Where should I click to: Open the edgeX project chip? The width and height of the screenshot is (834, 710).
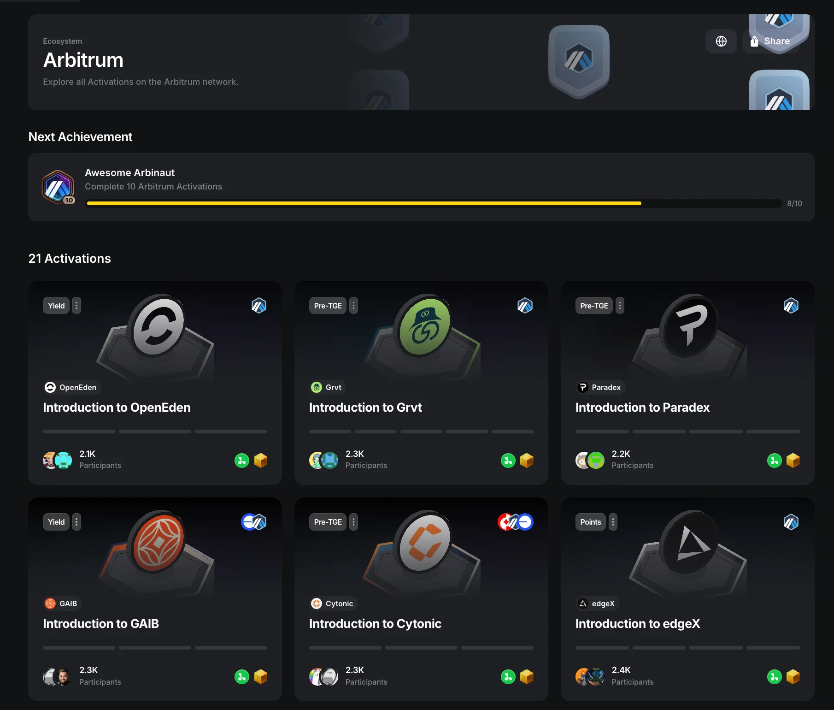click(597, 603)
